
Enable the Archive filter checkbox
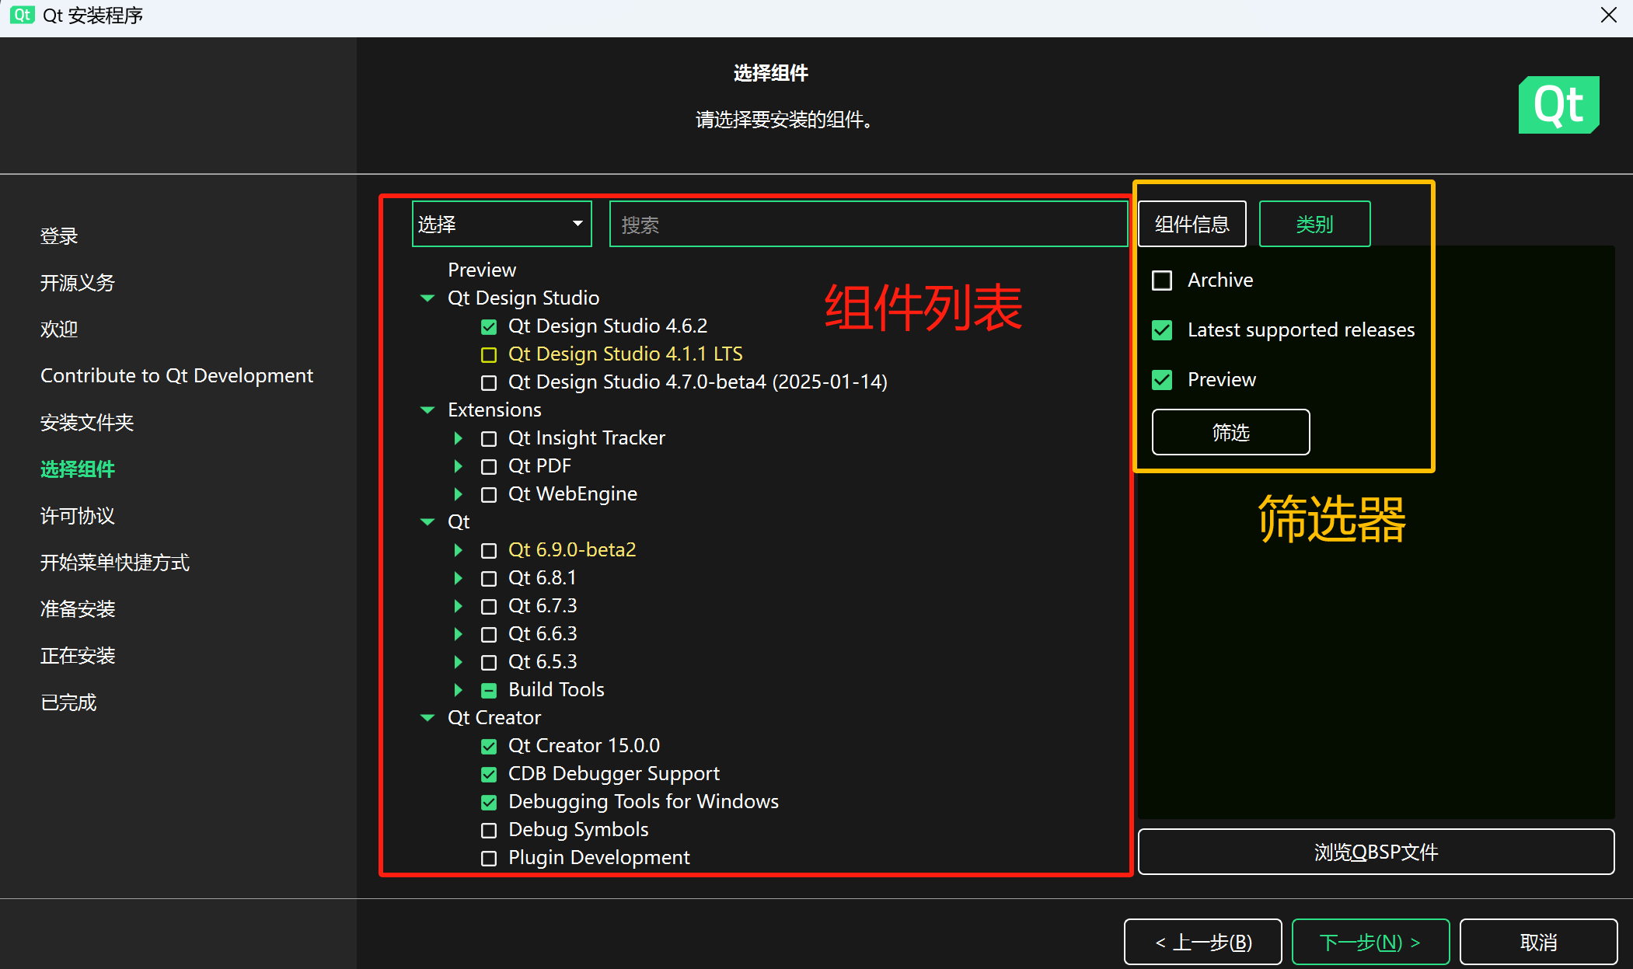pos(1162,281)
